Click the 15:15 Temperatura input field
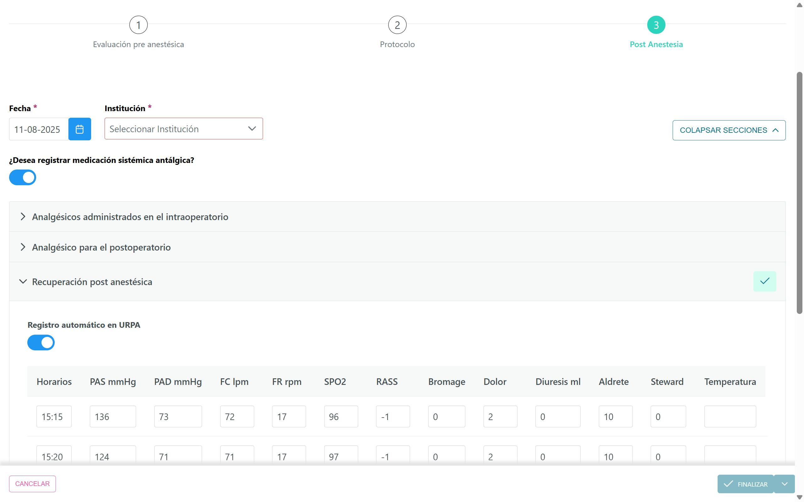 click(x=730, y=416)
